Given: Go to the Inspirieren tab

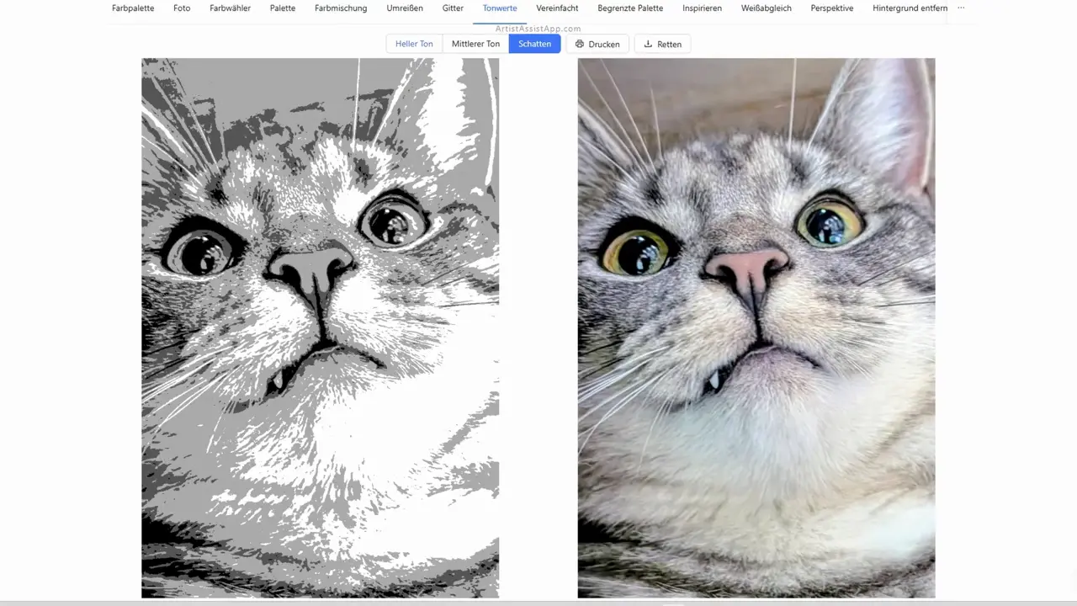Looking at the screenshot, I should click(702, 8).
